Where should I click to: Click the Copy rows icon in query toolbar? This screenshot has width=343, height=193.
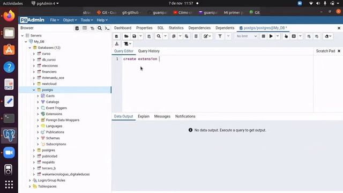coord(174,36)
